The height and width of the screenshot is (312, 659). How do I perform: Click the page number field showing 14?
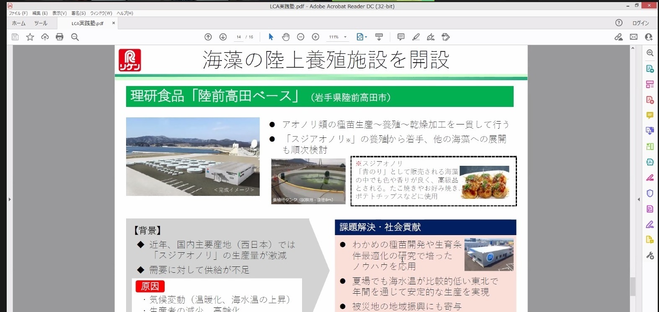[238, 37]
